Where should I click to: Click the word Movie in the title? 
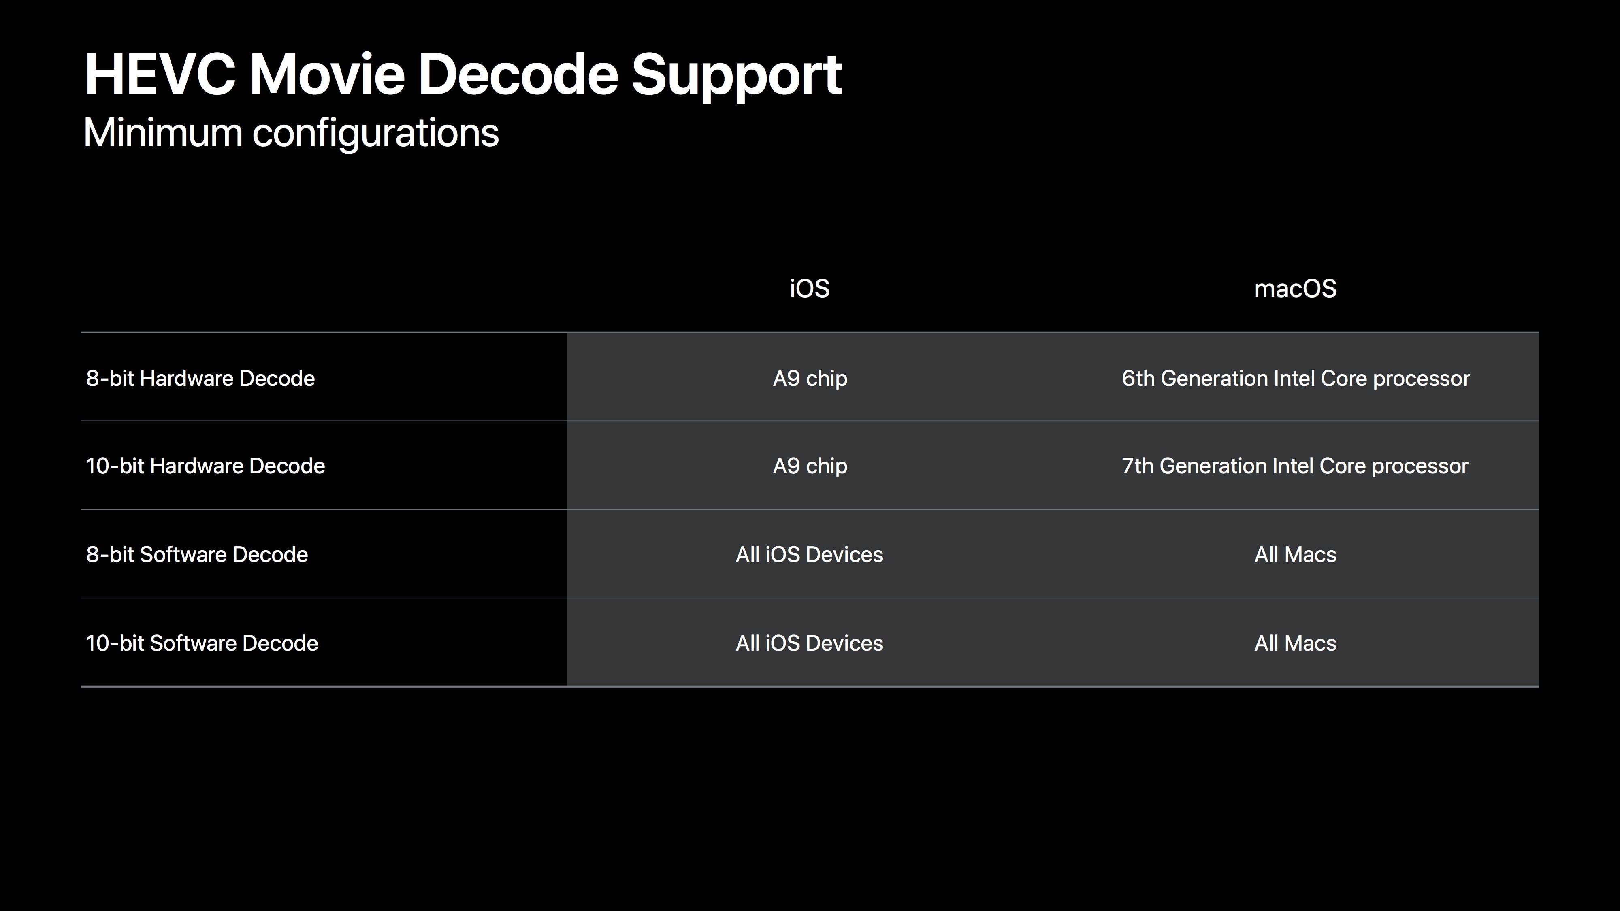click(326, 75)
